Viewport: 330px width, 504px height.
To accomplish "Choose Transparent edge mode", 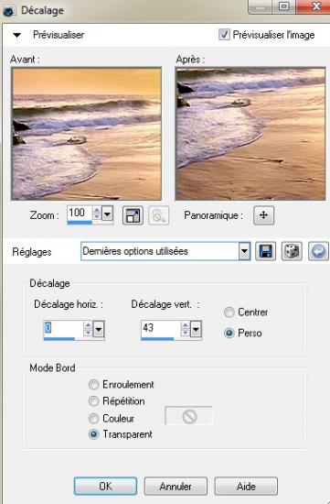I will click(93, 434).
